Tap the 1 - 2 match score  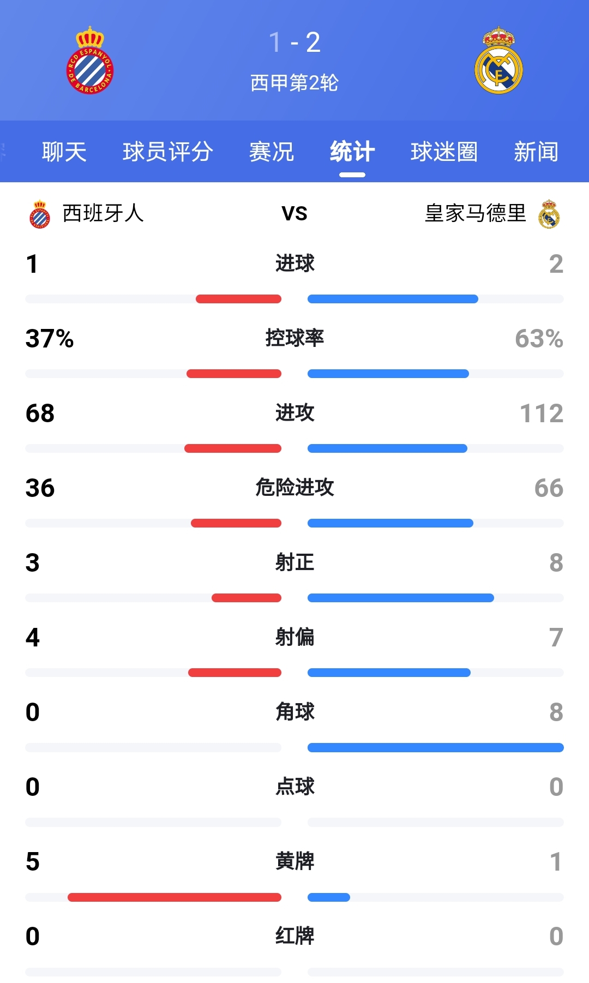[x=294, y=42]
